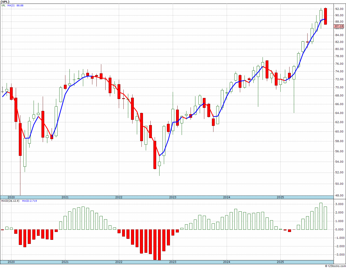The height and width of the screenshot is (268, 346).
Task: Click 2023 on the MACD panel time axis
Action: click(x=173, y=262)
